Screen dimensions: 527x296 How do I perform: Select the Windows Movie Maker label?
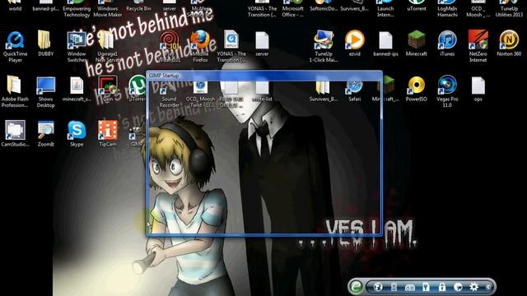[108, 12]
